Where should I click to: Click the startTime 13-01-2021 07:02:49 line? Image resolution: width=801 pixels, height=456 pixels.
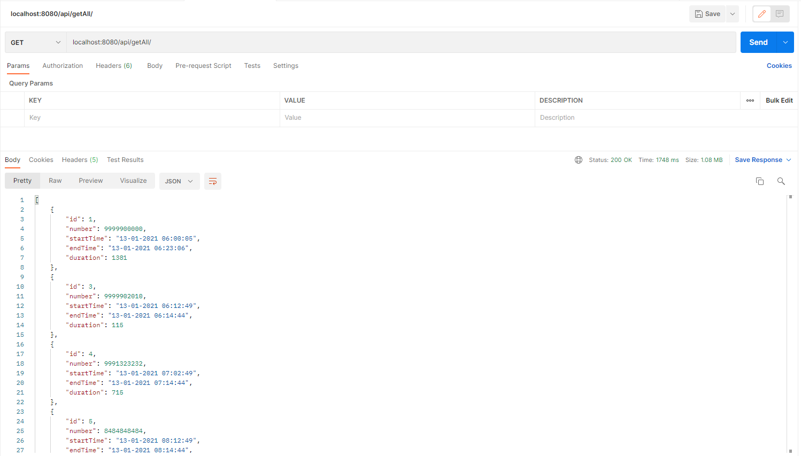click(133, 373)
